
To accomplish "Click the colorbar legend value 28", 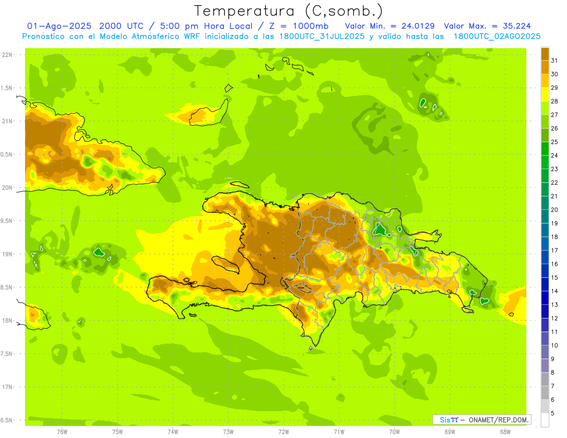I will coord(555,101).
